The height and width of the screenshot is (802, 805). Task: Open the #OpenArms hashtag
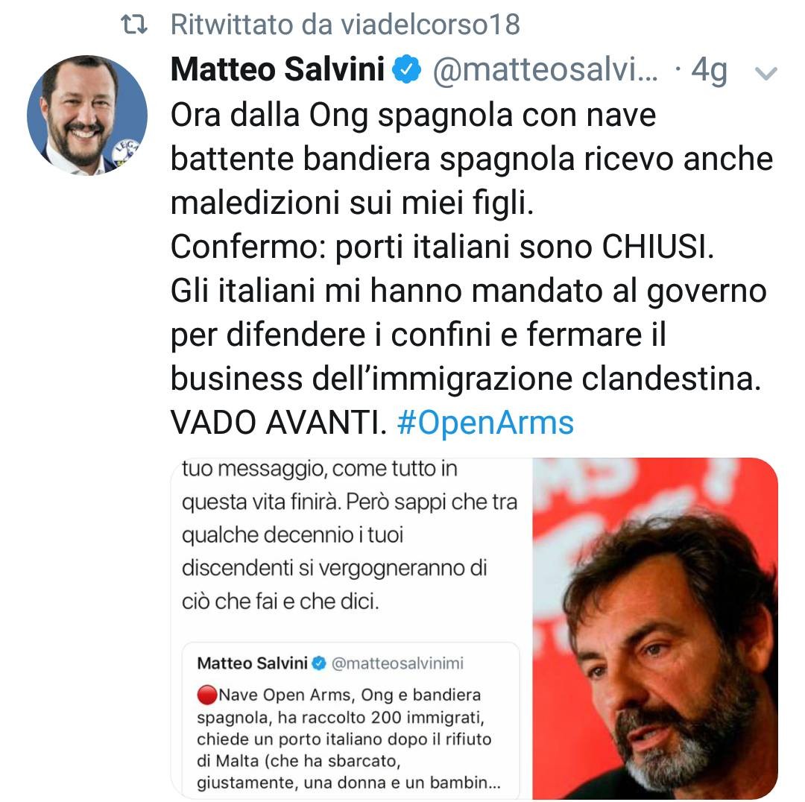(485, 423)
